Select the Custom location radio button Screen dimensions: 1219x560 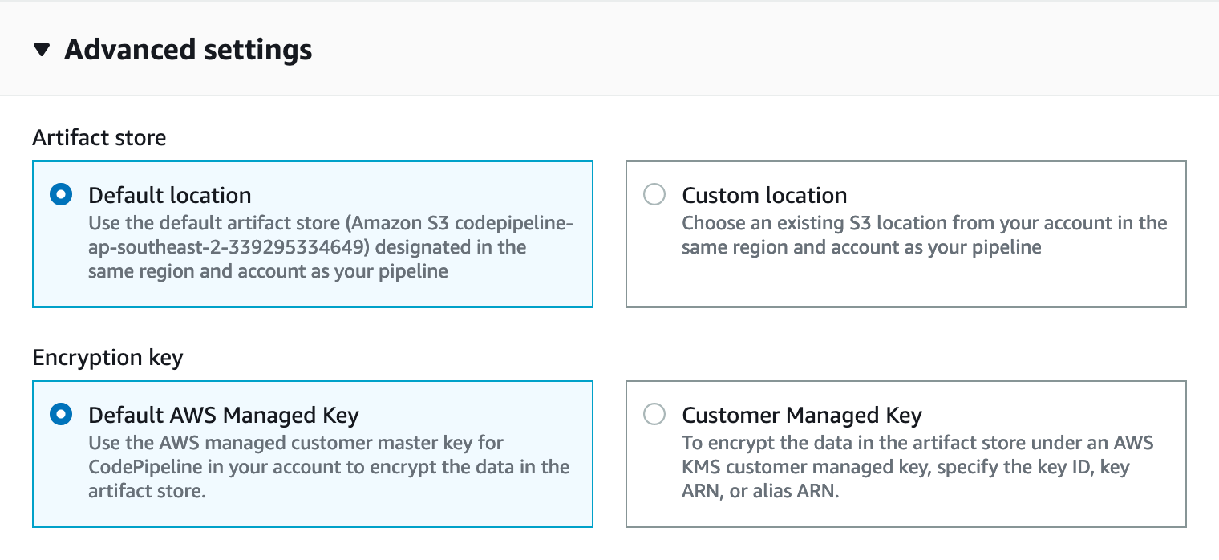(x=654, y=195)
